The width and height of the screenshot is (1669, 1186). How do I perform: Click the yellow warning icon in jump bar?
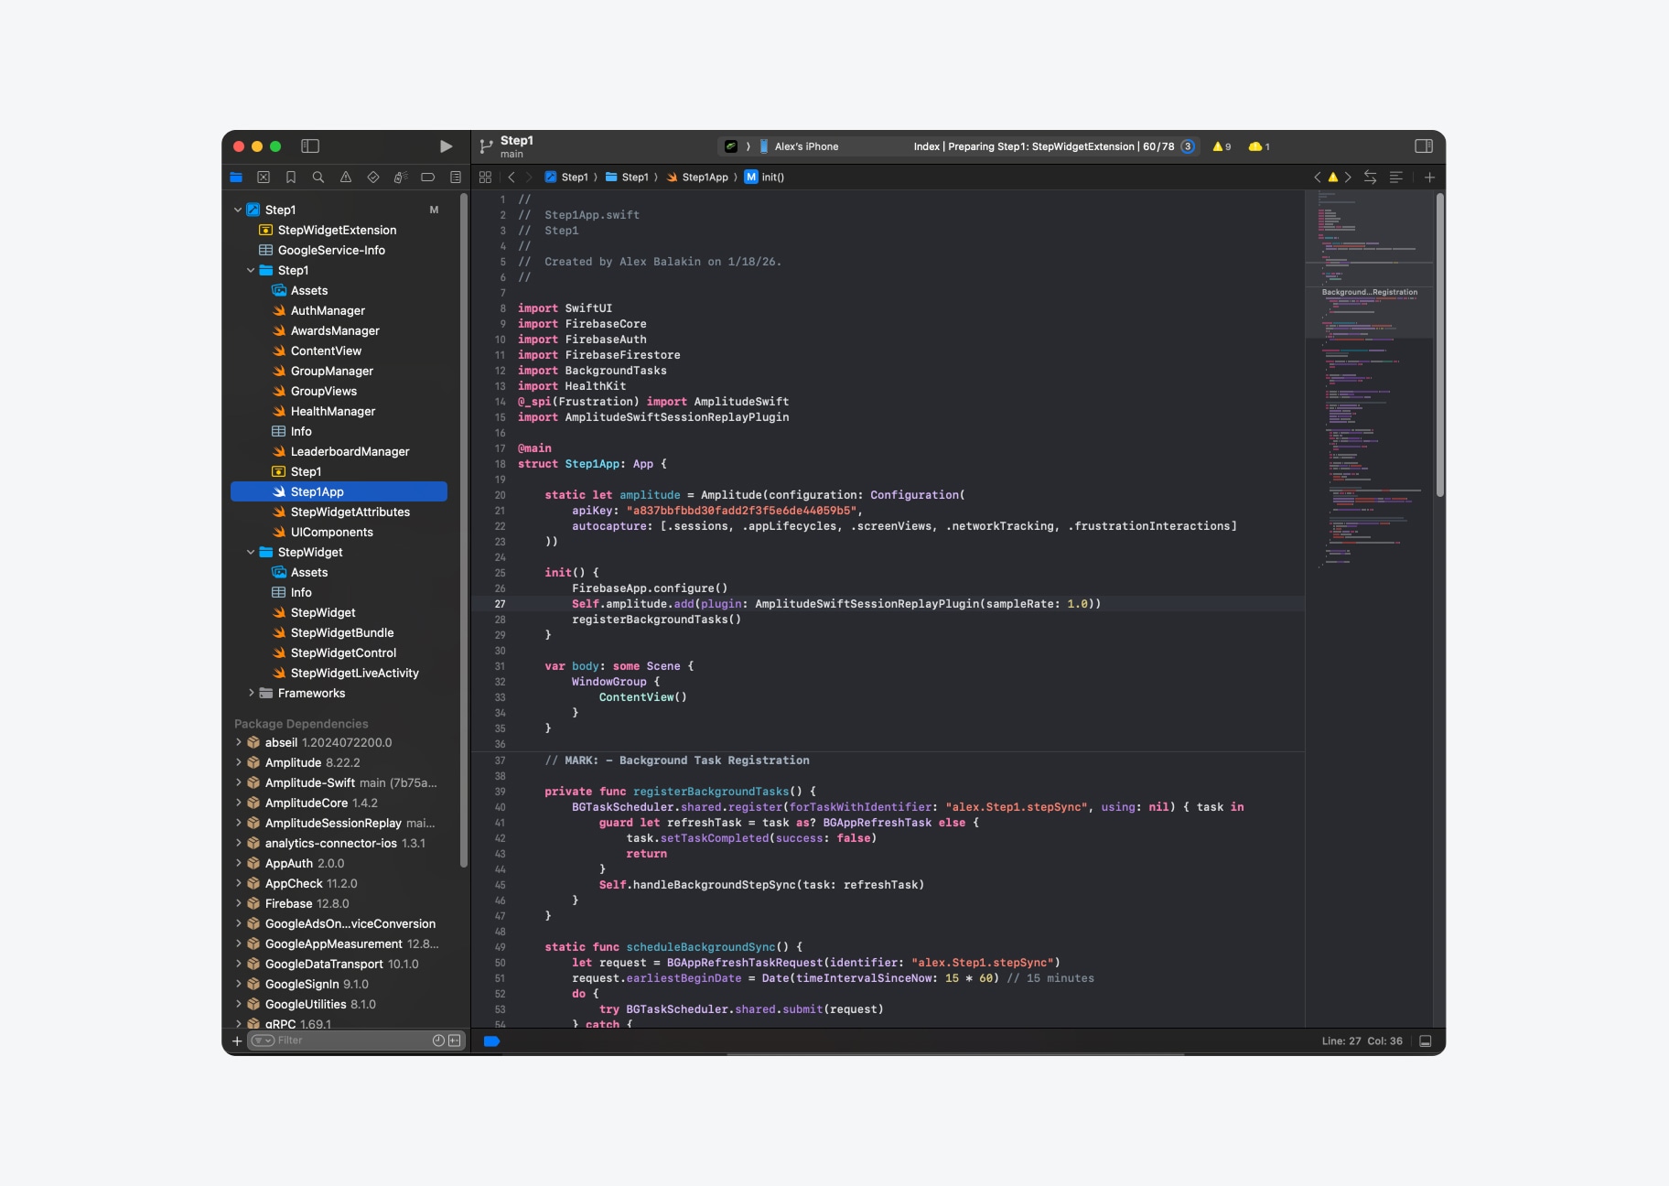coord(1333,178)
